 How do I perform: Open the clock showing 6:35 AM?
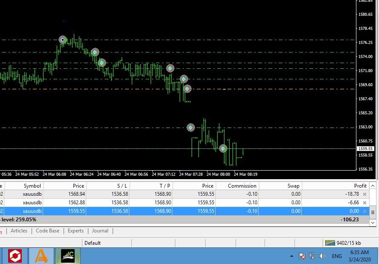point(359,256)
